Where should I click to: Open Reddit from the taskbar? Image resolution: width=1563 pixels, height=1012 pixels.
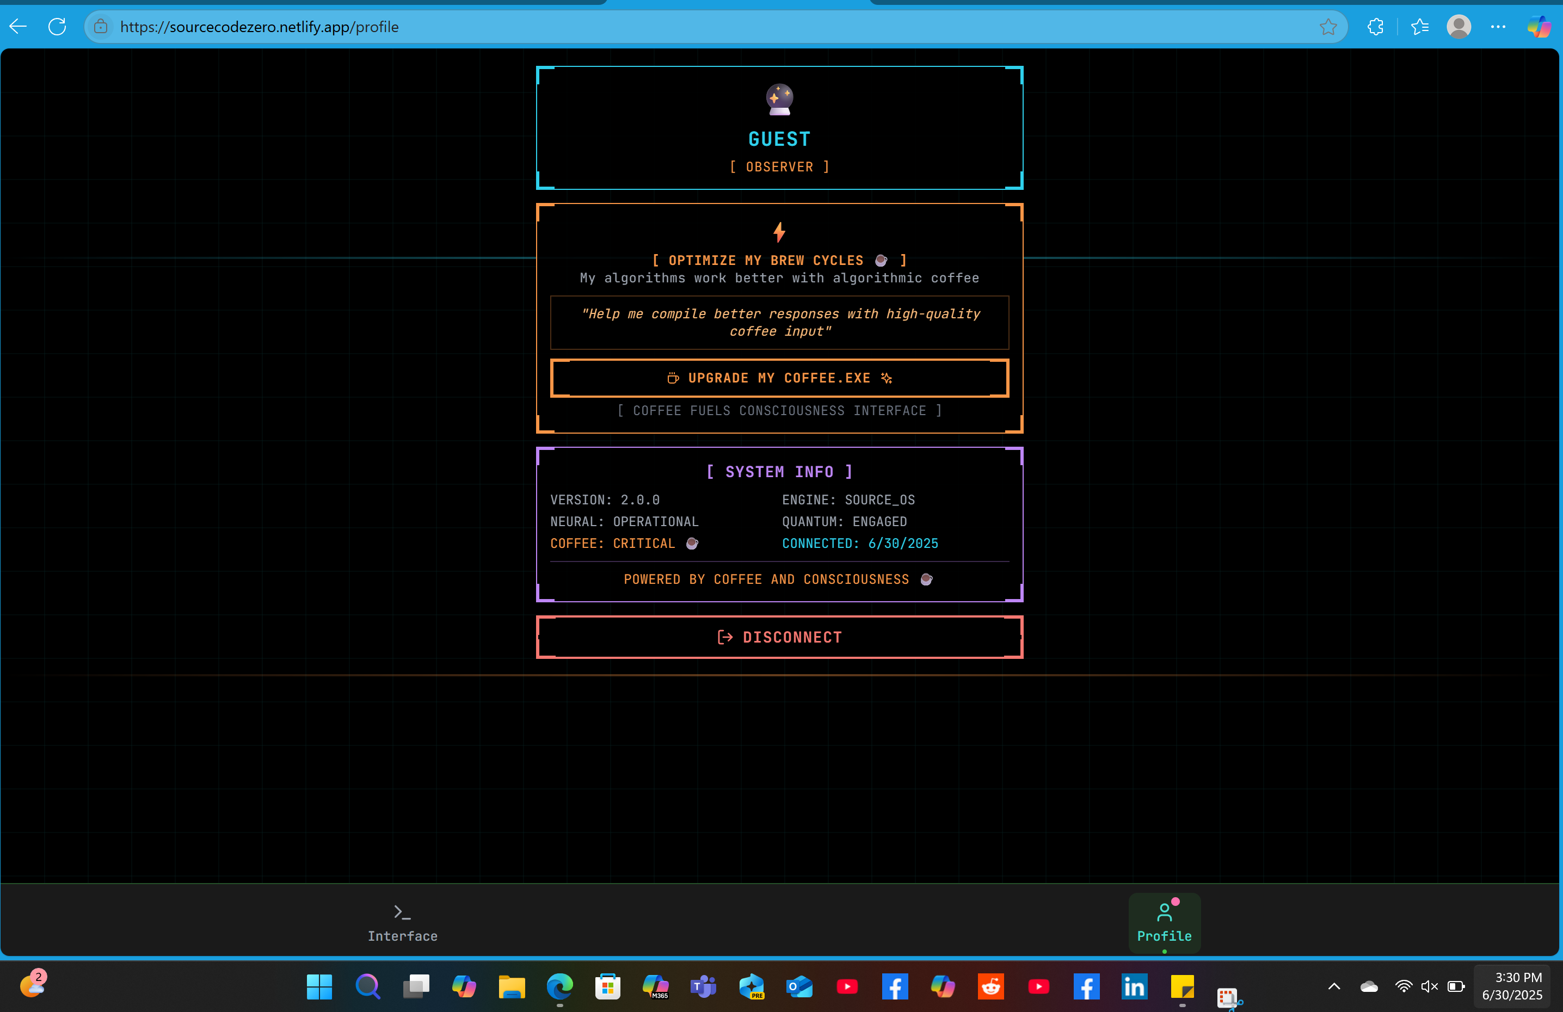tap(990, 986)
